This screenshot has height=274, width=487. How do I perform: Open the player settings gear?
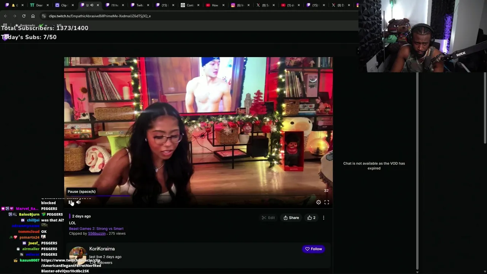[x=318, y=202]
